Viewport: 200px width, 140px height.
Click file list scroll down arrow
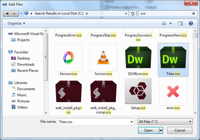pyautogui.click(x=195, y=113)
